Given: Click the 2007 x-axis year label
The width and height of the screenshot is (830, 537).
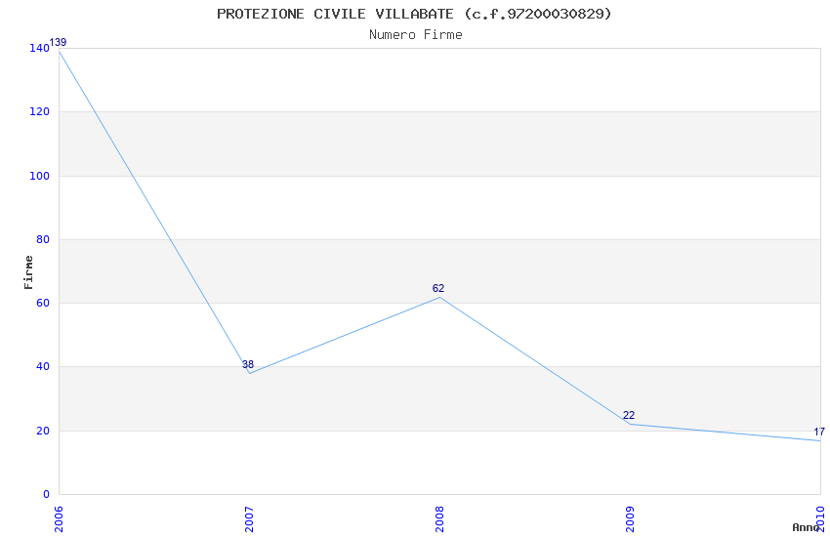Looking at the screenshot, I should click(x=249, y=517).
